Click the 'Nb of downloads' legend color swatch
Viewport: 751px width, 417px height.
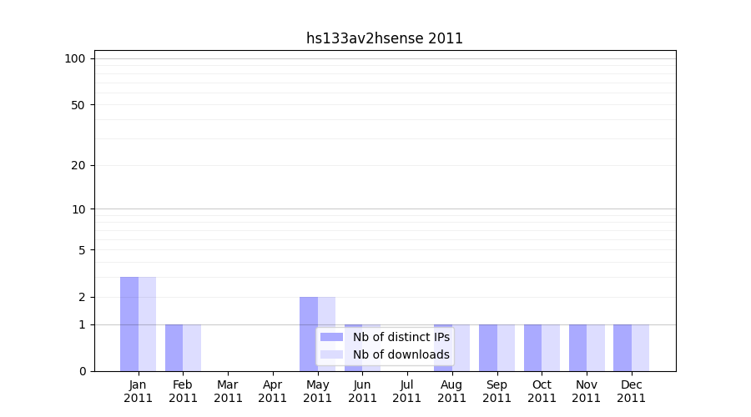pos(331,354)
